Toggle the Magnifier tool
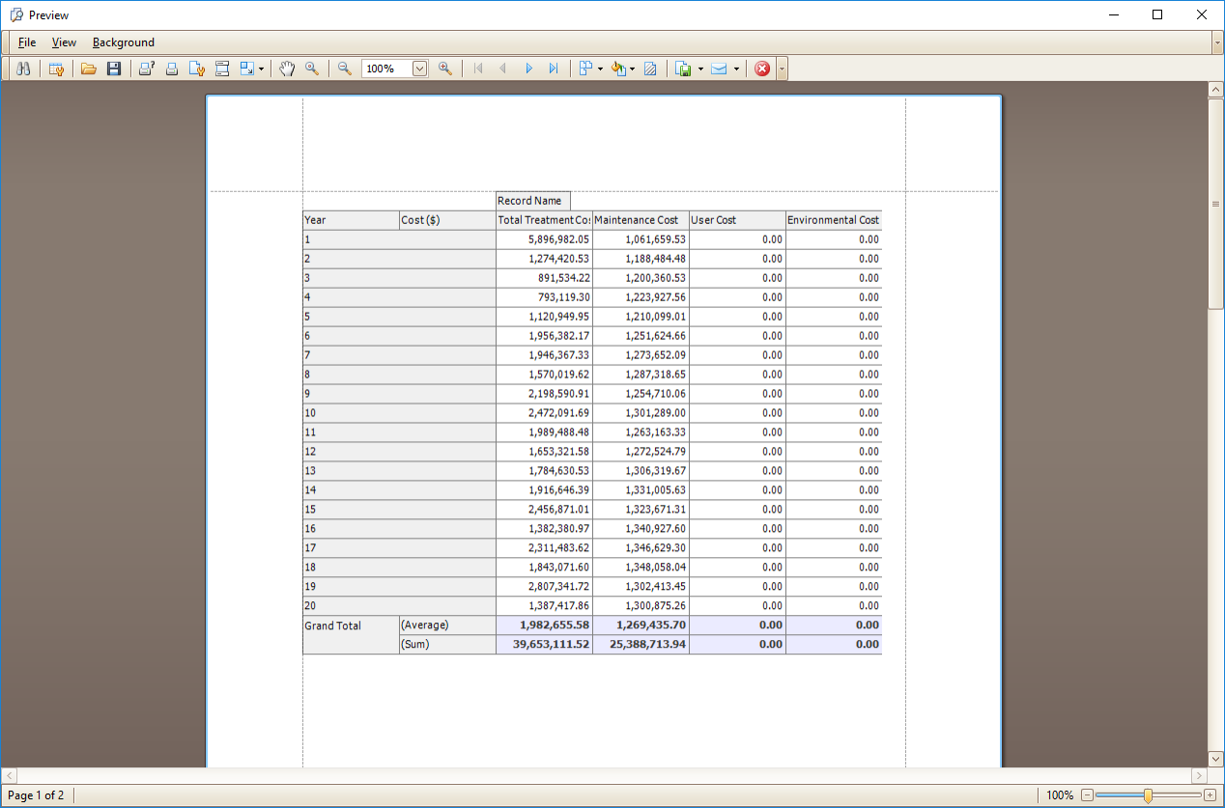 click(x=312, y=69)
